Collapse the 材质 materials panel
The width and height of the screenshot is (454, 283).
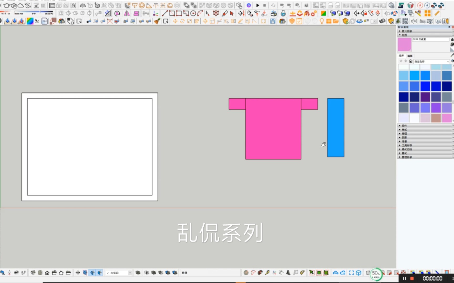coord(425,35)
